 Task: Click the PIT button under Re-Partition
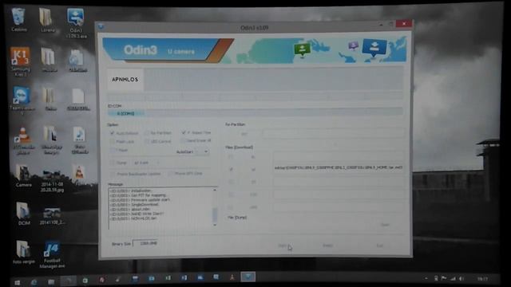(x=244, y=134)
